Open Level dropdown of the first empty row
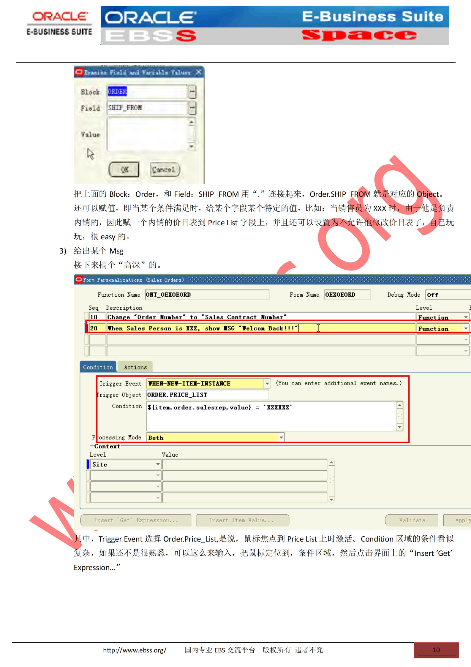The width and height of the screenshot is (471, 667). tap(466, 339)
